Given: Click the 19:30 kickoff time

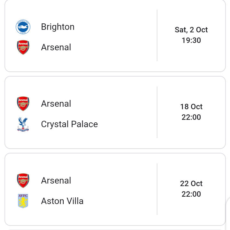Looking at the screenshot, I should [191, 40].
